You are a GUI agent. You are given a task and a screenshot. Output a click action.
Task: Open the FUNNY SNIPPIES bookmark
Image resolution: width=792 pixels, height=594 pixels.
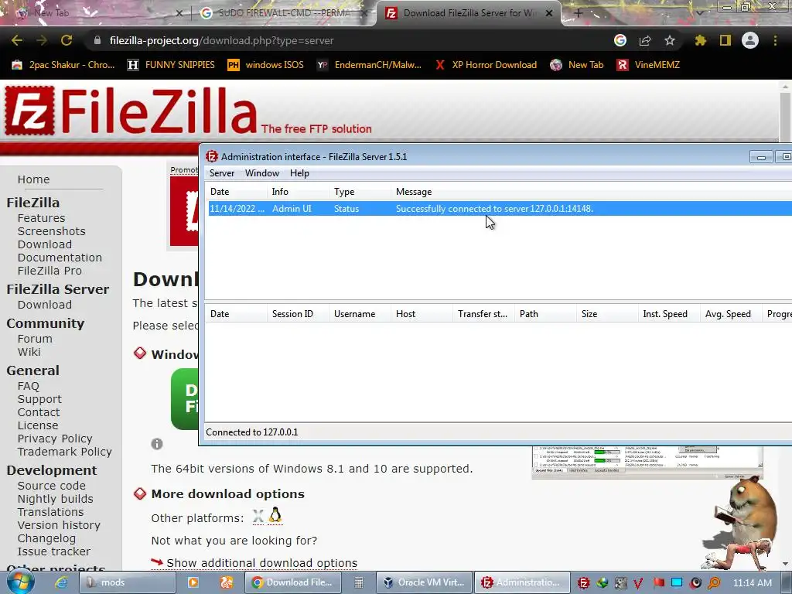coord(171,65)
